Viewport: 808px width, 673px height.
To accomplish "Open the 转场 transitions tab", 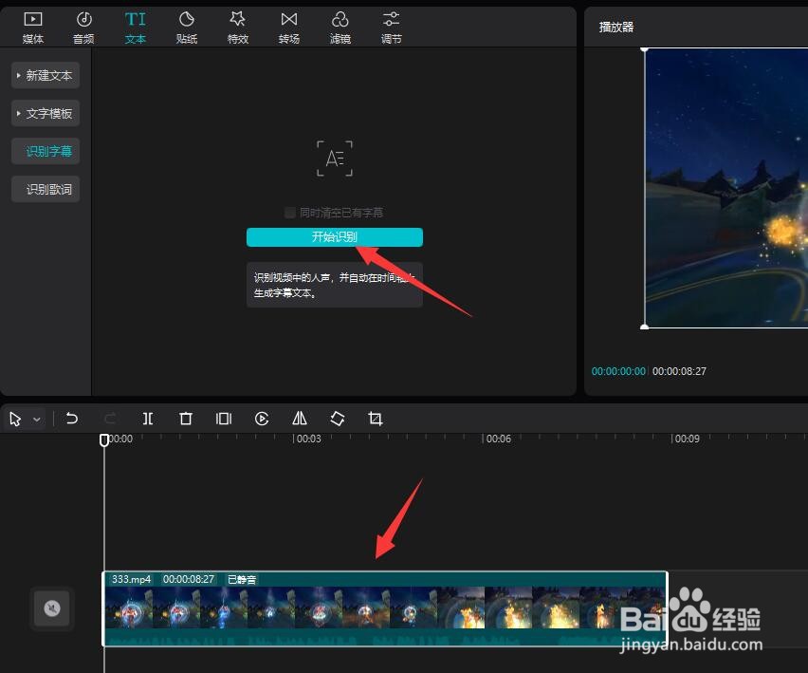I will (289, 28).
